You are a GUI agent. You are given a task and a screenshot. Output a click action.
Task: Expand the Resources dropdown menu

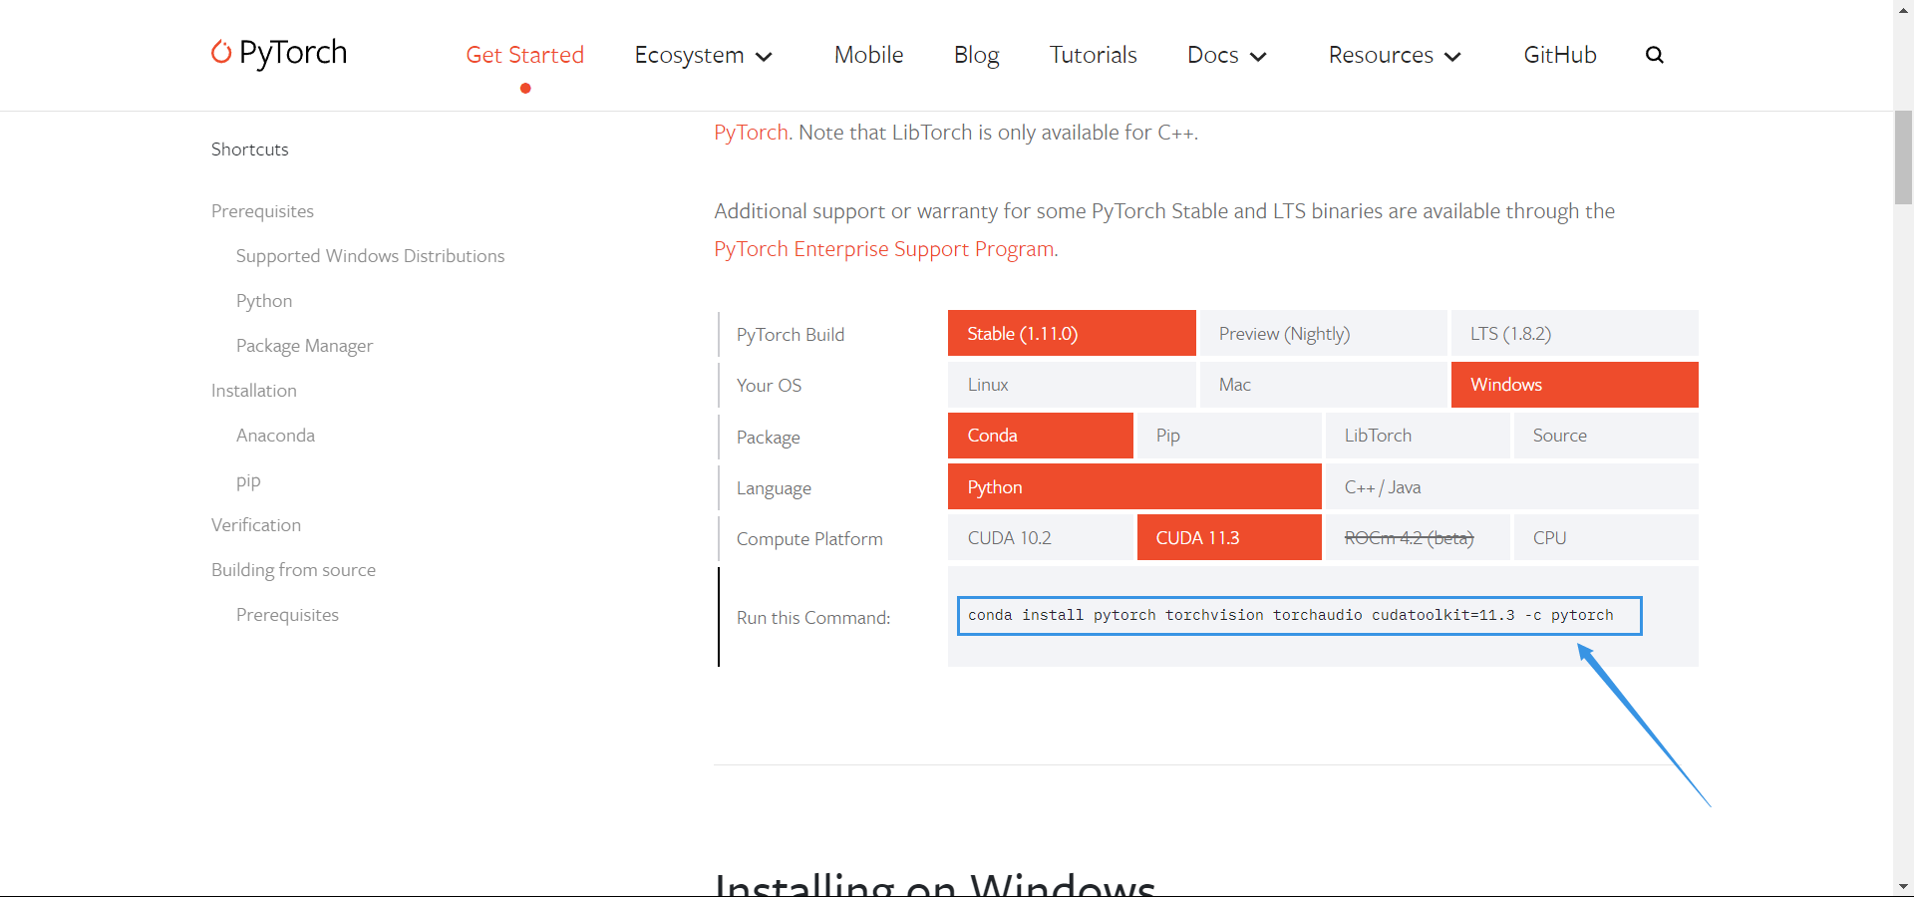1395,55
